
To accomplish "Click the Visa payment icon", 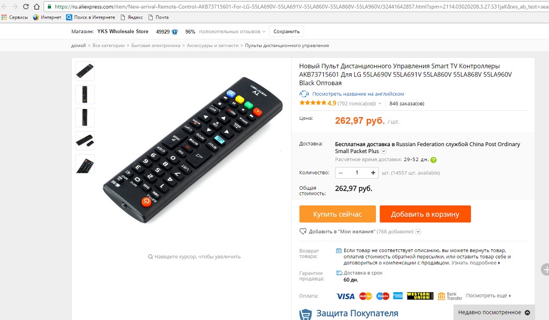I will click(346, 296).
